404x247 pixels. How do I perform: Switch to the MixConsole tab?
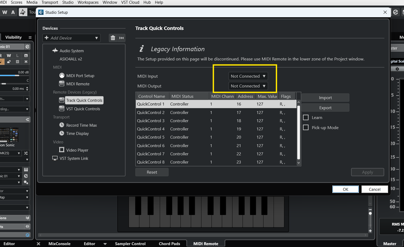pyautogui.click(x=59, y=244)
